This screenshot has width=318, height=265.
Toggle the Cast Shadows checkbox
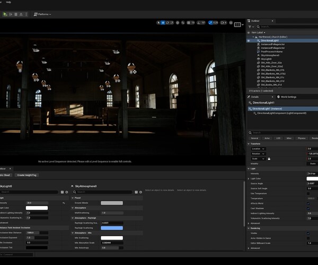(x=308, y=208)
